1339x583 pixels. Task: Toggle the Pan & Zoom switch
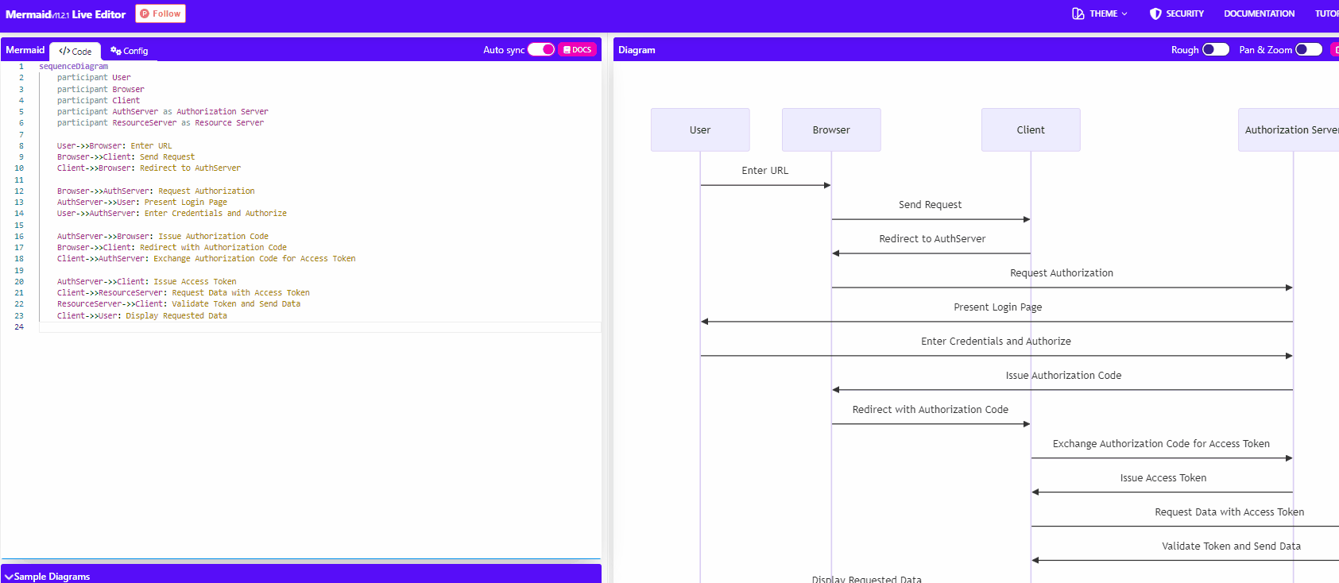[x=1309, y=49]
